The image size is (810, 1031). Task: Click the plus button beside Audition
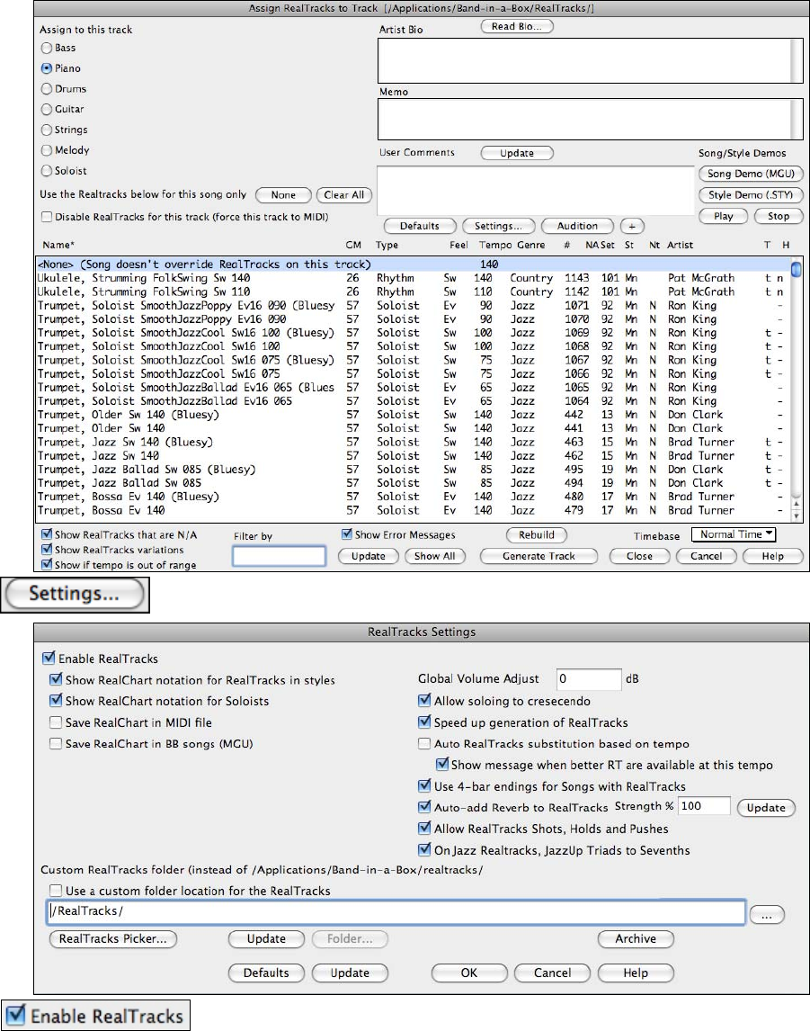coord(632,226)
